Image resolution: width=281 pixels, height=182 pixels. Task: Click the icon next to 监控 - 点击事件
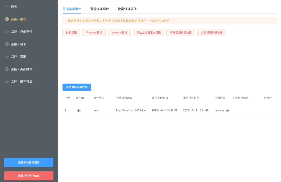[7, 32]
